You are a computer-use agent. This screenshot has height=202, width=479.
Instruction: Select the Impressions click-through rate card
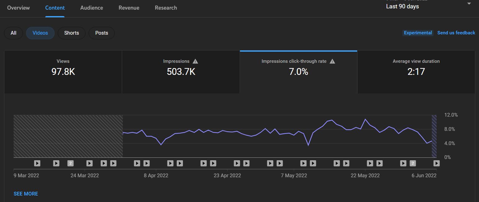[299, 72]
